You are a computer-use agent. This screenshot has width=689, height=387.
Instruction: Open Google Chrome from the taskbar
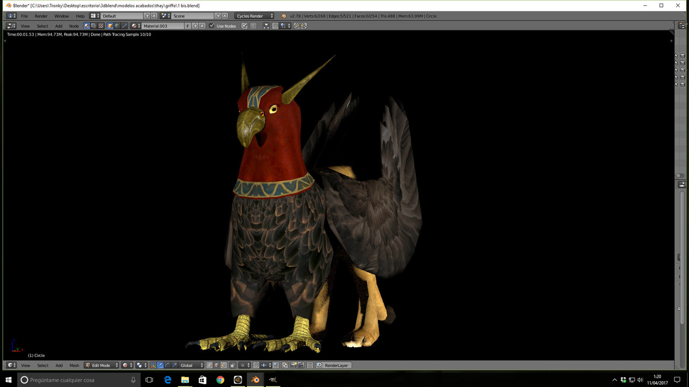220,379
